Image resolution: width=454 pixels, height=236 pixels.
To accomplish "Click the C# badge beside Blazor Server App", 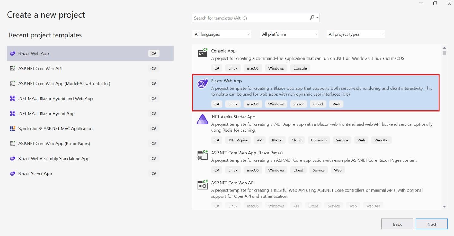I will (154, 173).
